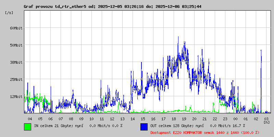Viewport: 274px width, 137px height.
Task: Click hour label '16' on time axis
Action: [x=153, y=119]
